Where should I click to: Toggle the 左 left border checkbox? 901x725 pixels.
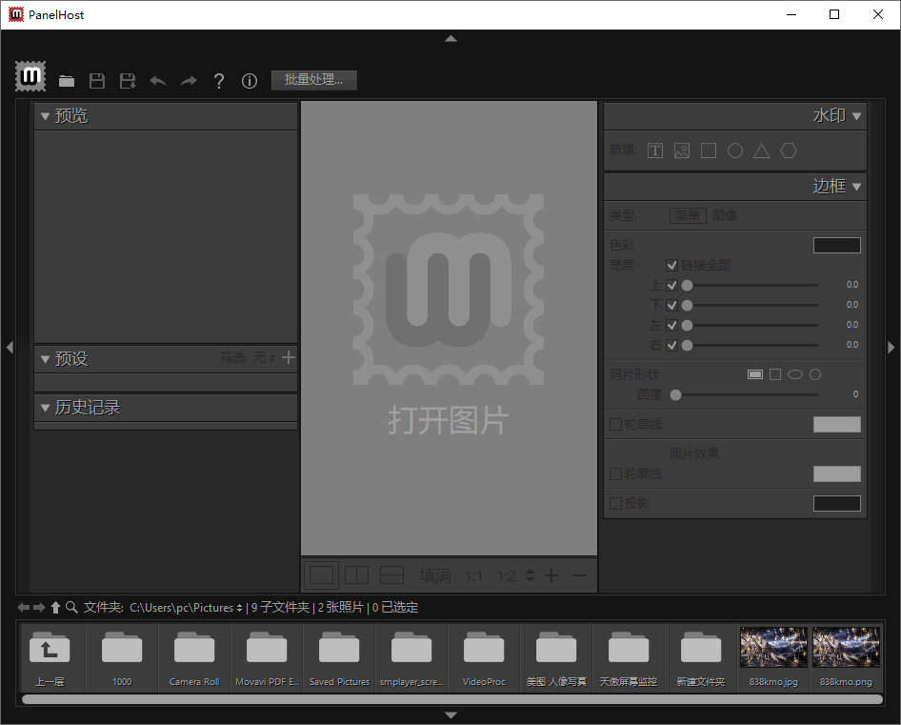[x=671, y=326]
